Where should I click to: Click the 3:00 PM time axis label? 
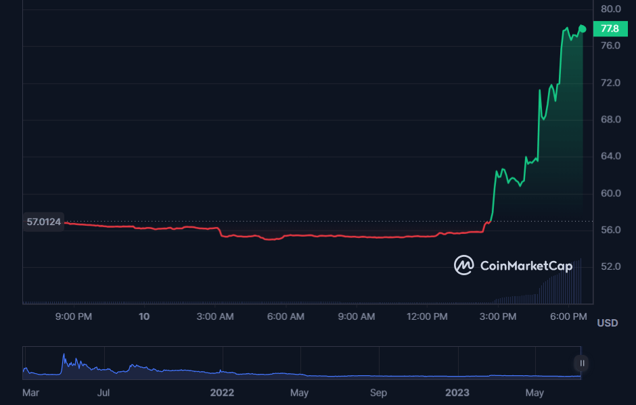click(498, 316)
